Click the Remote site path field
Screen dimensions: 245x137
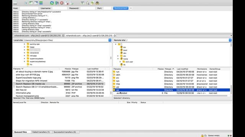178,40
